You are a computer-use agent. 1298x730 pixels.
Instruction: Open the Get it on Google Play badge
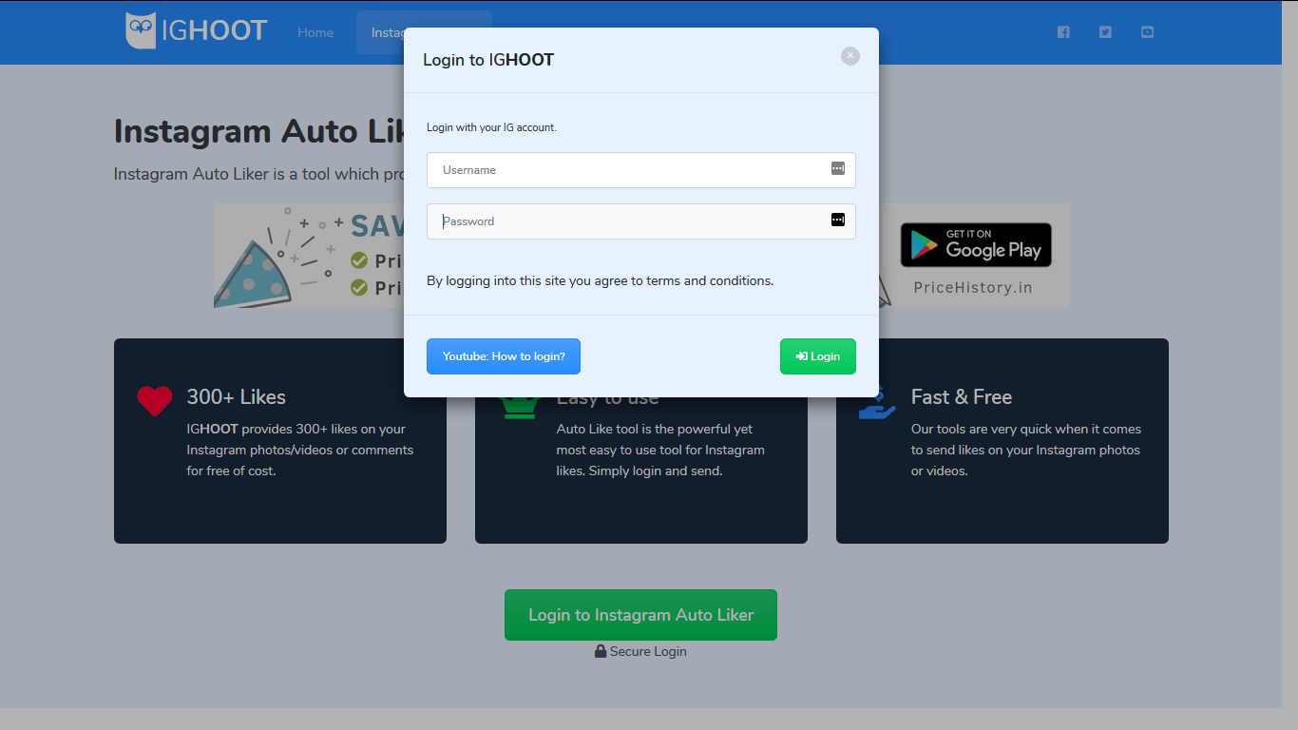[x=976, y=245]
